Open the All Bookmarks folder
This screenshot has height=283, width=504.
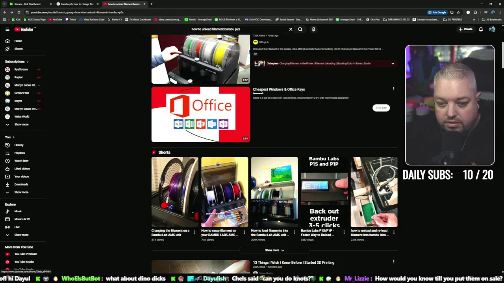(x=492, y=19)
